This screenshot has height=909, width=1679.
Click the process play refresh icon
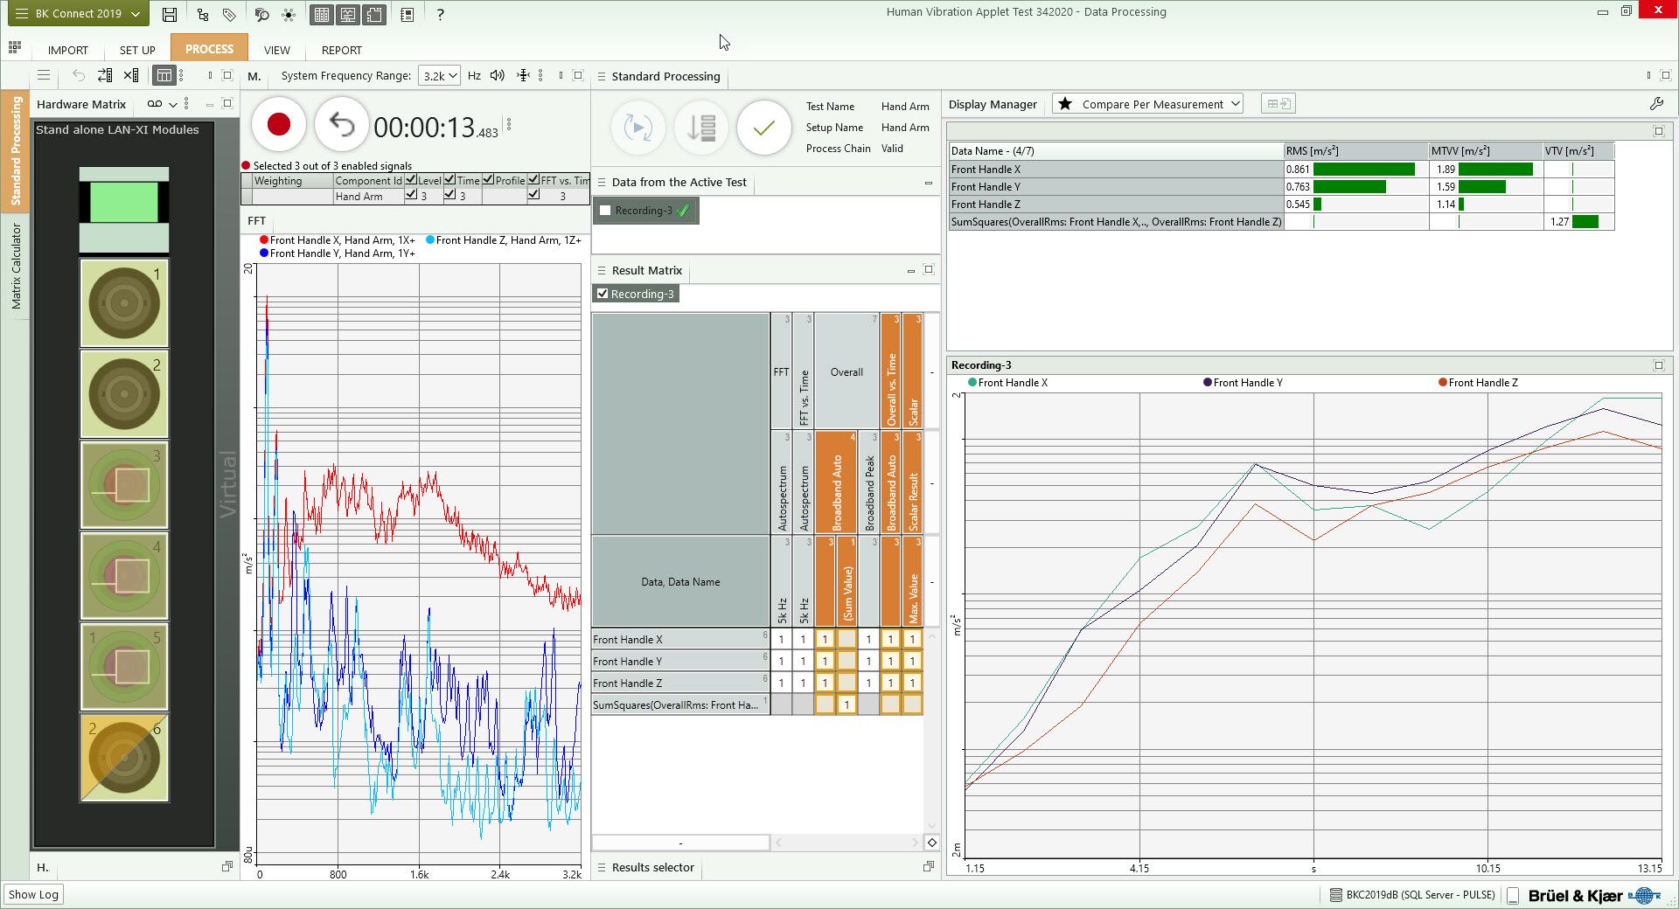tap(637, 128)
